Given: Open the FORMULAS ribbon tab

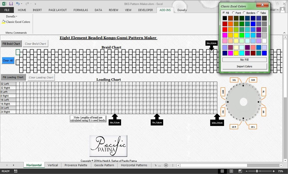Looking at the screenshot, I should [81, 10].
